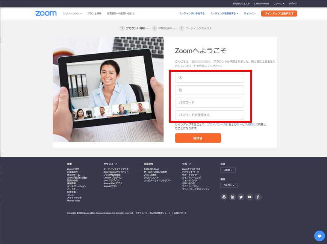This screenshot has height=244, width=327.
Task: Open the LinkedIn icon in the footer
Action: point(232,197)
